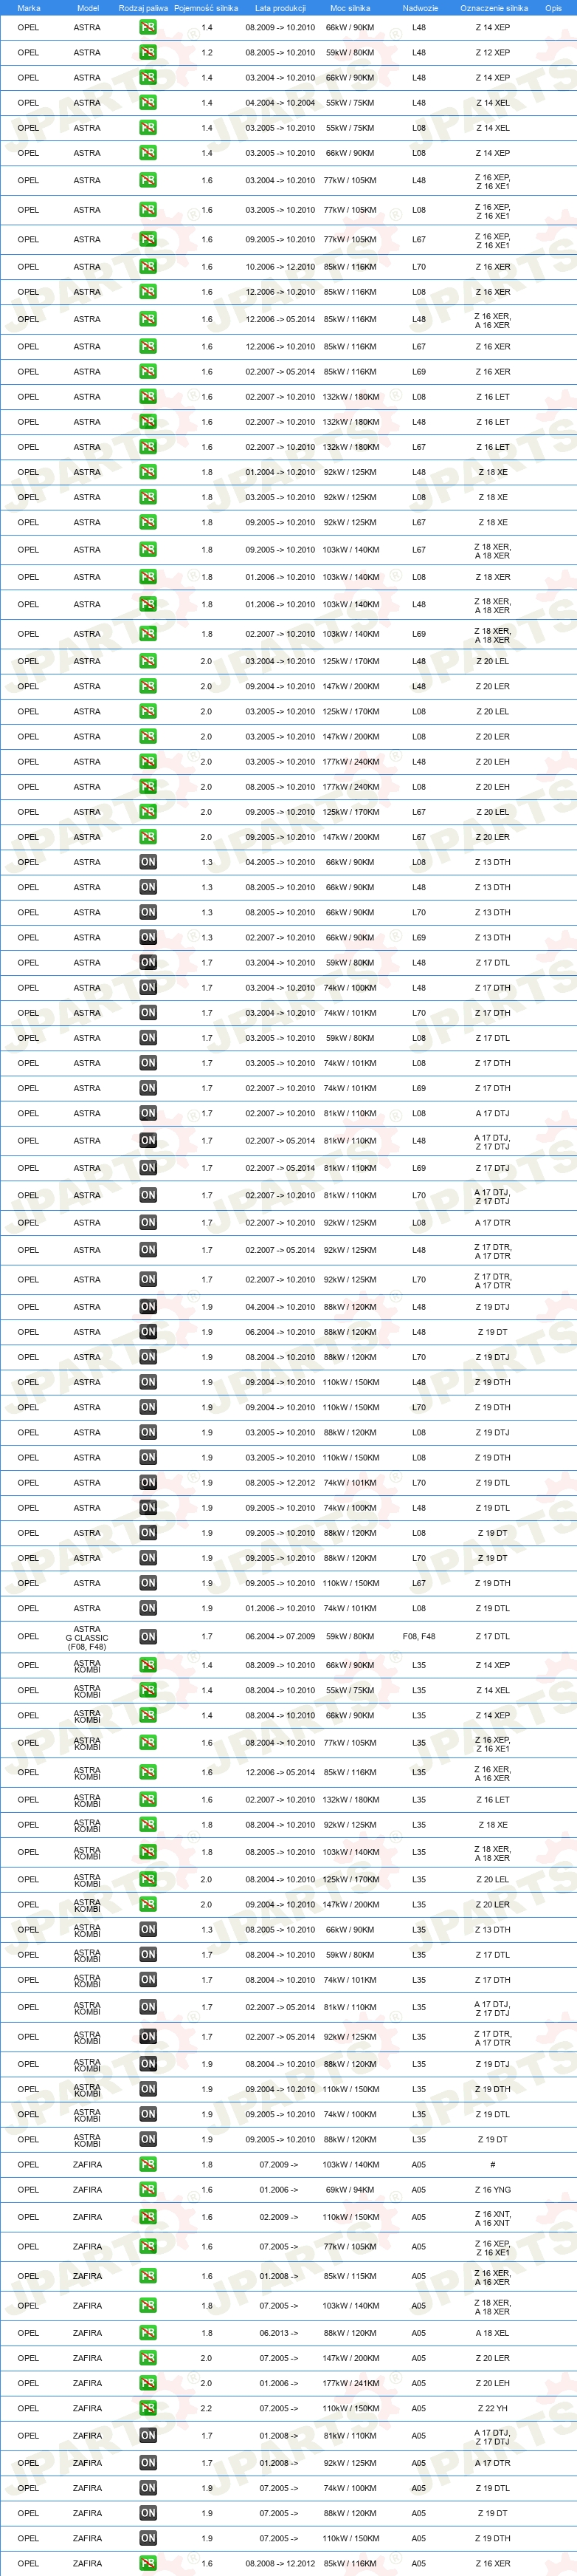Image resolution: width=577 pixels, height=2576 pixels.
Task: Click petrol icon in Z 20 LEL L67 row
Action: (x=148, y=812)
